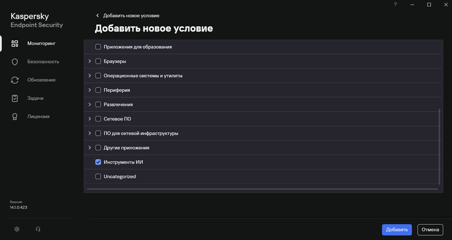
Task: Check the Браузеры checkbox
Action: point(98,61)
